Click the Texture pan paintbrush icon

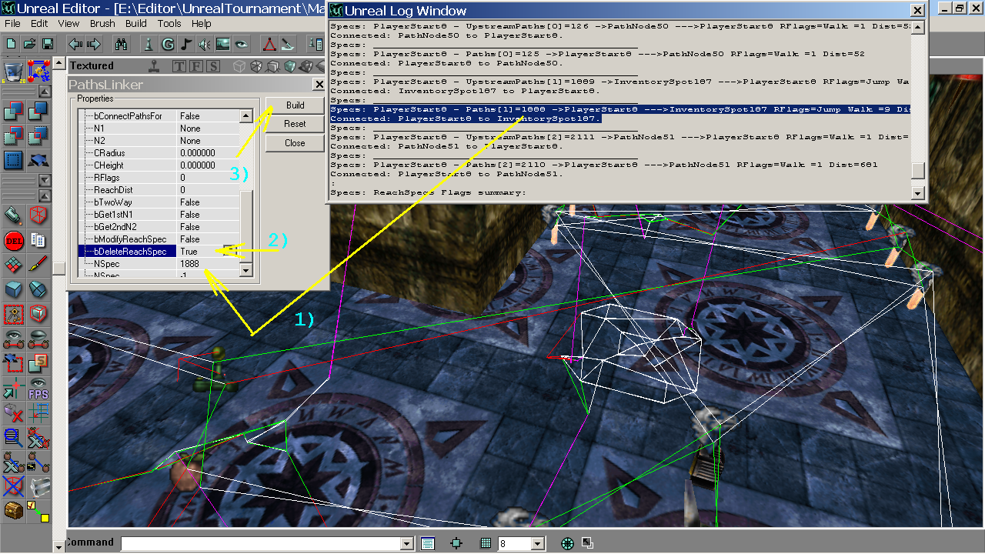click(38, 265)
